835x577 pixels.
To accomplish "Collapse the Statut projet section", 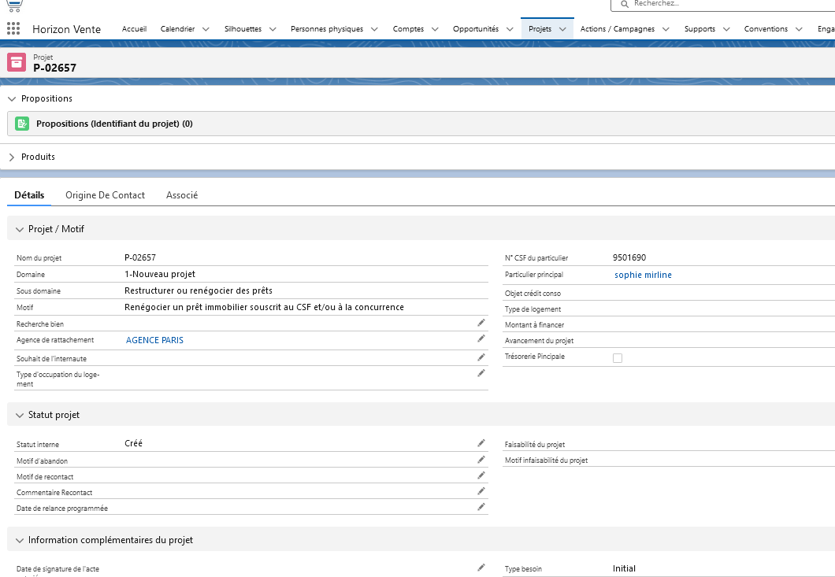I will 20,415.
